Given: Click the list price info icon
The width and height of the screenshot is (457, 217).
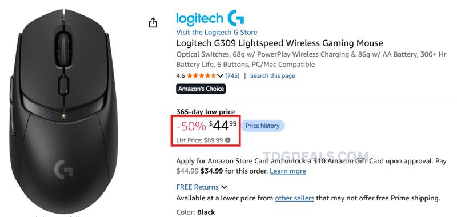Looking at the screenshot, I should [228, 140].
